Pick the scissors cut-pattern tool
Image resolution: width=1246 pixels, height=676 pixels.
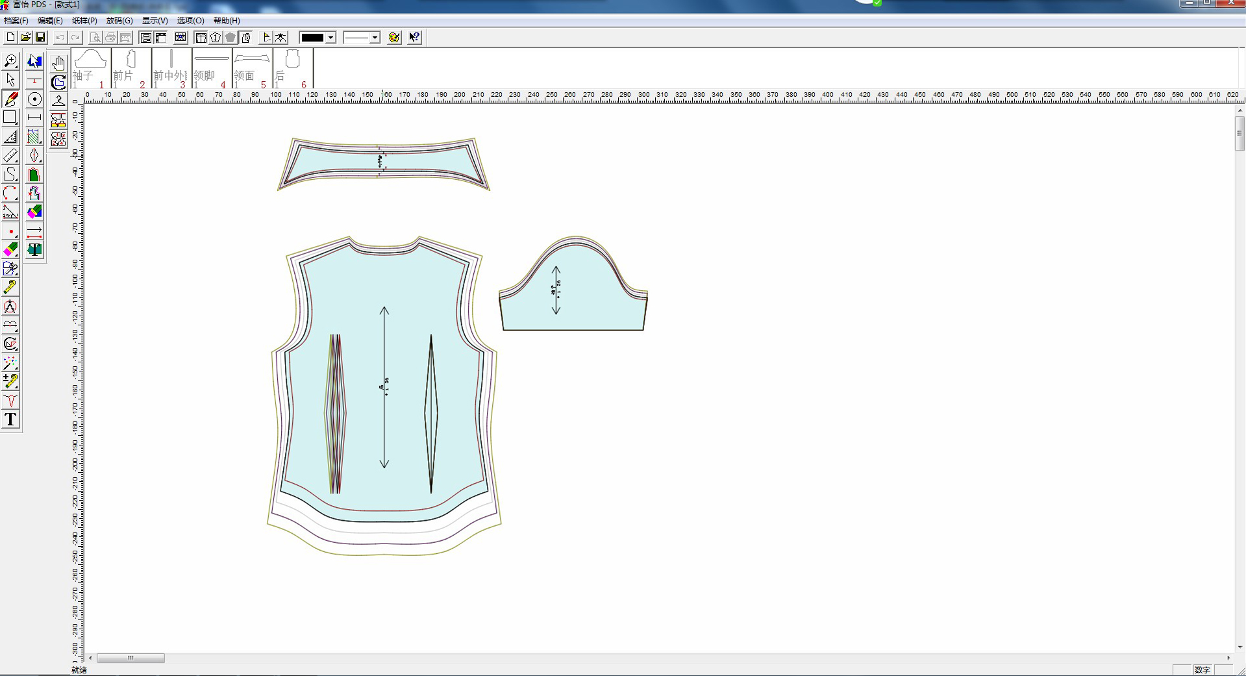(10, 268)
